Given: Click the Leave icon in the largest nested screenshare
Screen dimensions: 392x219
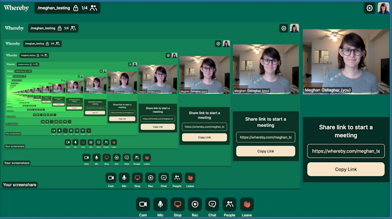Looking at the screenshot, I should click(x=190, y=178).
